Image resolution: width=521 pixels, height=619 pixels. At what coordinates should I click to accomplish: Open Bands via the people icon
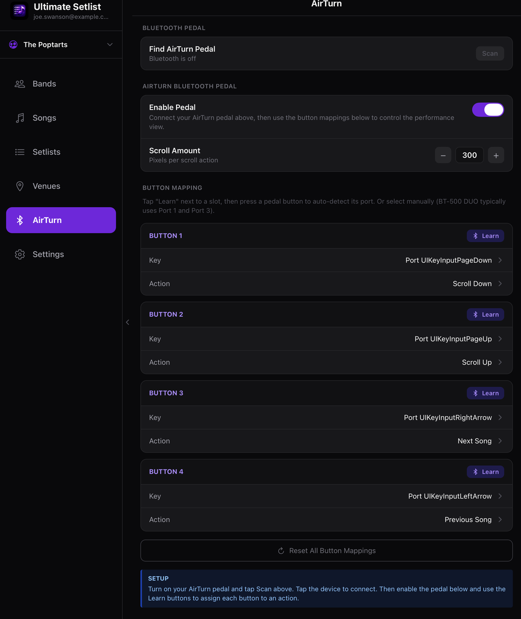point(20,84)
